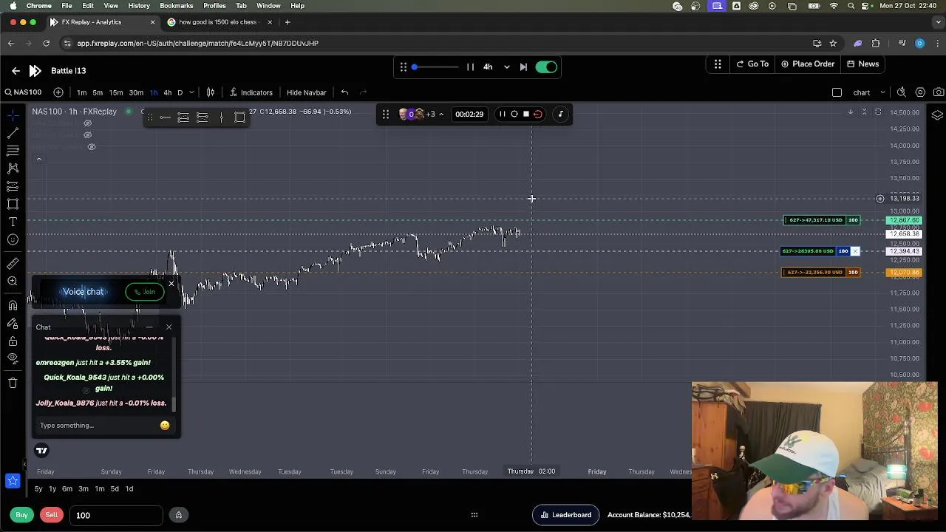The height and width of the screenshot is (532, 946).
Task: Select the vertical line tool in floating toolbar
Action: [221, 117]
